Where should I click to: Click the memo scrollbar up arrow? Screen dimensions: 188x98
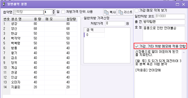point(184,52)
